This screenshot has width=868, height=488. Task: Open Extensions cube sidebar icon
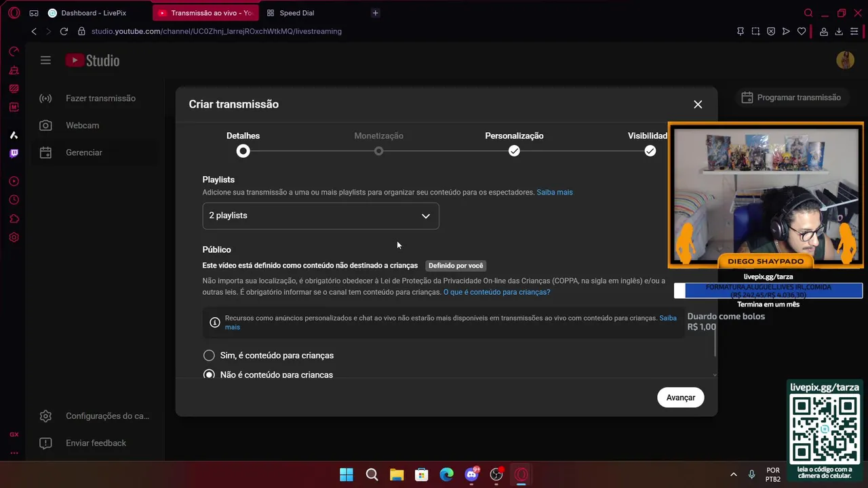[x=14, y=219]
